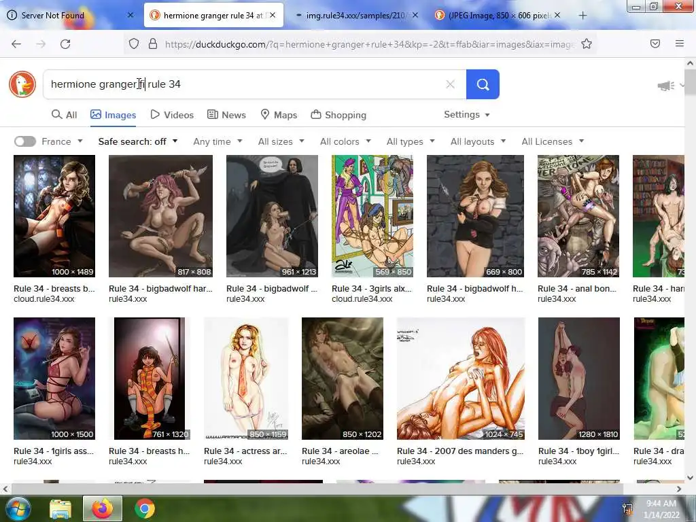The height and width of the screenshot is (522, 696).
Task: Close the JPEG Image tab
Action: tap(557, 15)
